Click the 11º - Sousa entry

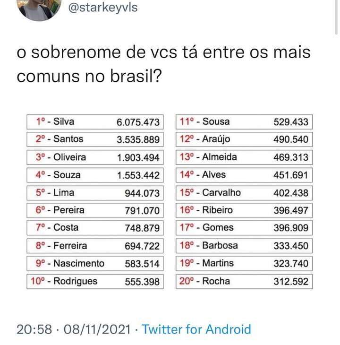[x=205, y=121]
